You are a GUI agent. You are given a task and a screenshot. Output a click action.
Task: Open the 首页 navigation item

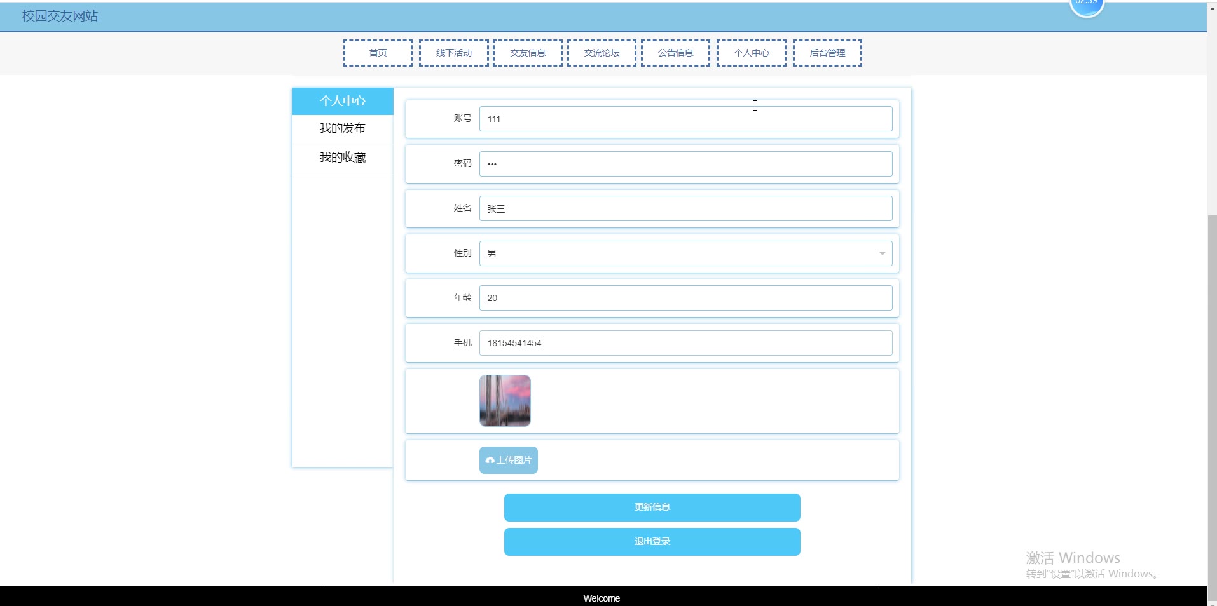(378, 53)
